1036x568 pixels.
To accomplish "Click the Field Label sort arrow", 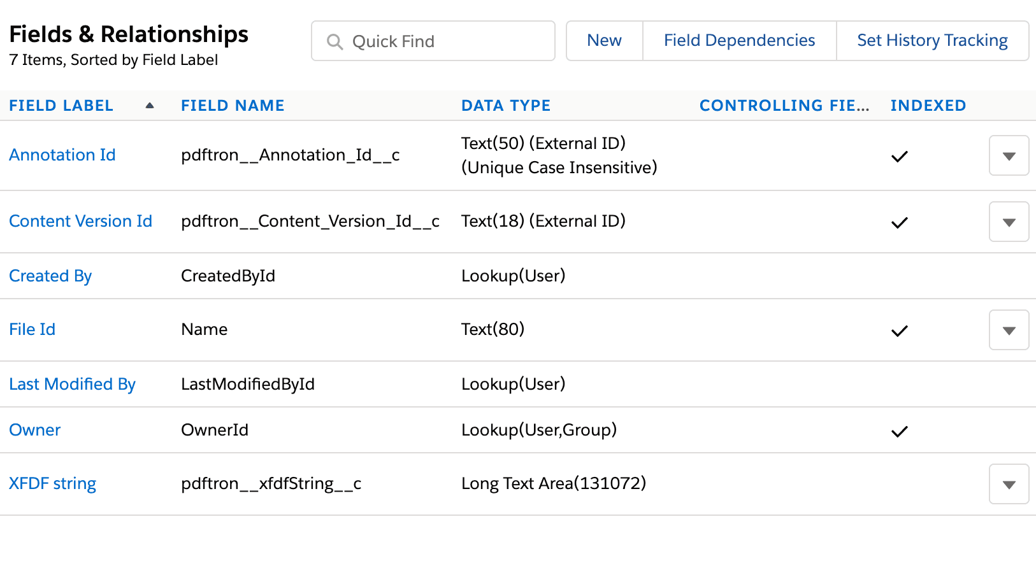I will 150,106.
